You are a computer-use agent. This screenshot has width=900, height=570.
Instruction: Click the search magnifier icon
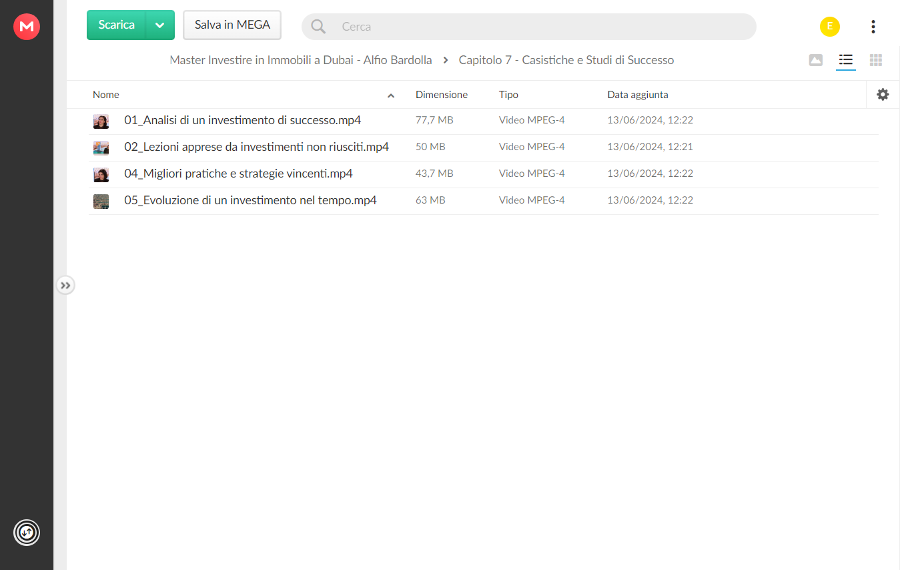(x=318, y=27)
